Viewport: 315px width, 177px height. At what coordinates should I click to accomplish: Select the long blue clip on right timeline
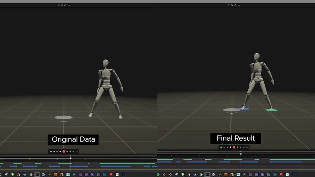point(285,162)
